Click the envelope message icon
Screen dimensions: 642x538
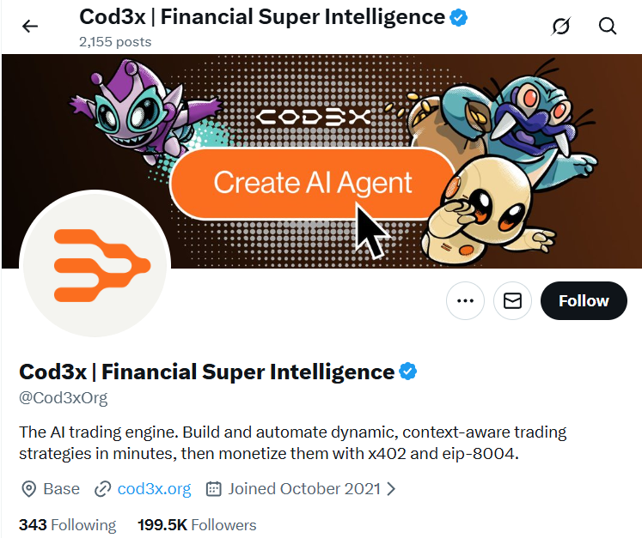(x=513, y=301)
